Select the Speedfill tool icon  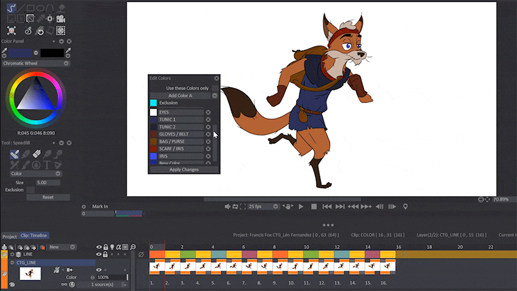click(x=14, y=154)
